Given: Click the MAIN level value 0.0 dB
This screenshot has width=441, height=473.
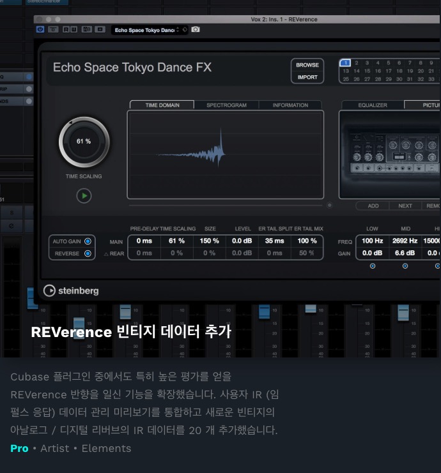Looking at the screenshot, I should click(242, 241).
